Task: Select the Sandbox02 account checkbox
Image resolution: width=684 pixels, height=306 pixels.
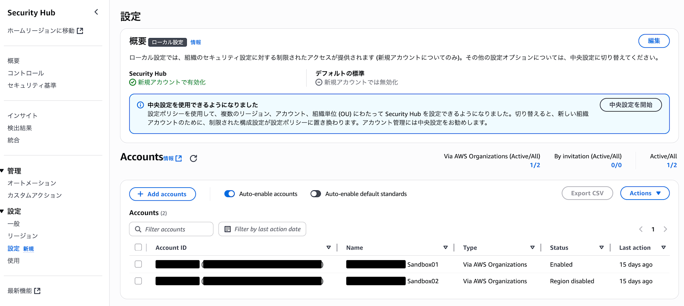Action: 138,281
